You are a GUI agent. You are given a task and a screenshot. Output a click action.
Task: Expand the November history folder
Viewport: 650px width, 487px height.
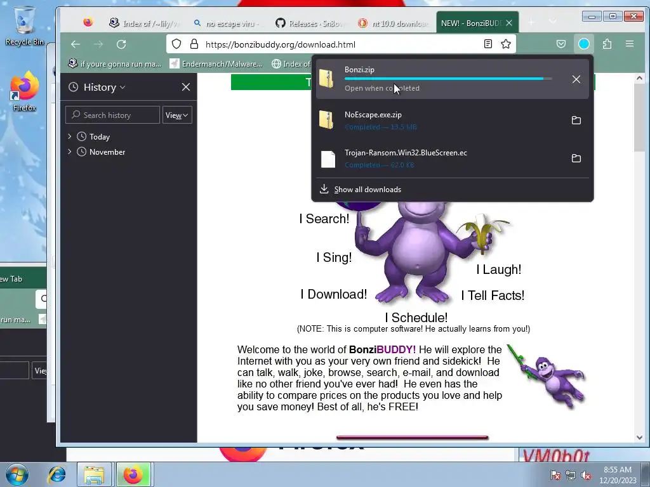(70, 152)
